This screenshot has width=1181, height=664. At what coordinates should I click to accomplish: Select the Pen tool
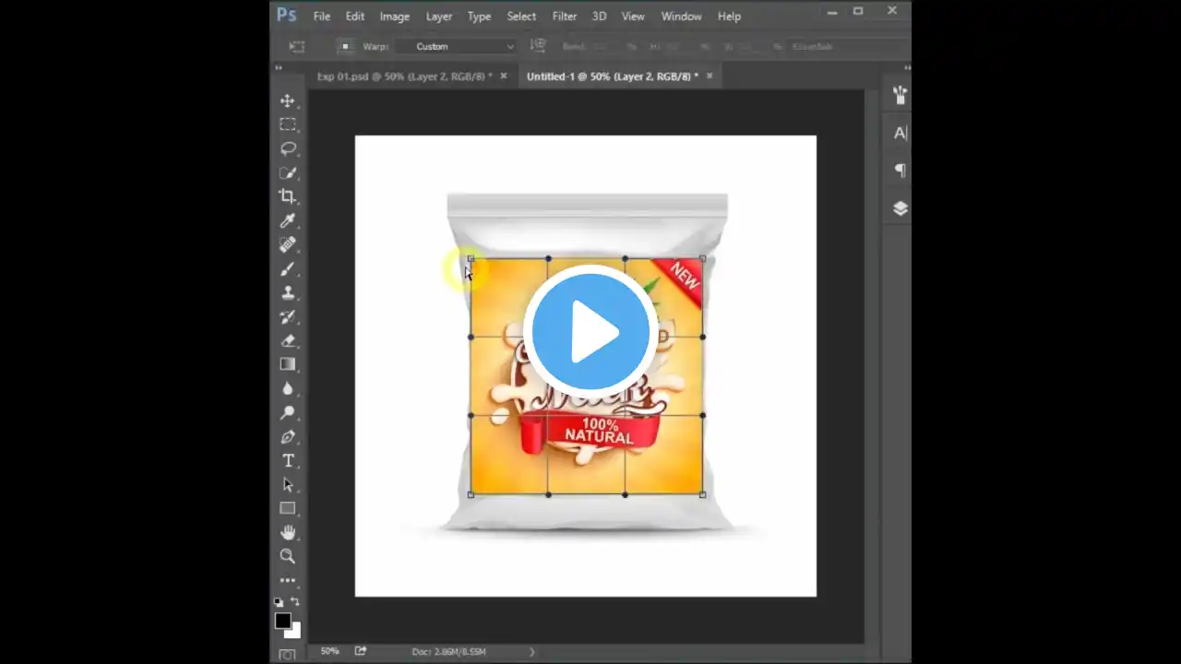coord(288,436)
